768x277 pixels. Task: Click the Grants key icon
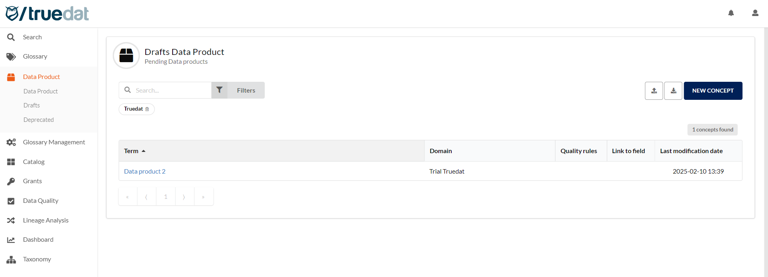pos(11,181)
